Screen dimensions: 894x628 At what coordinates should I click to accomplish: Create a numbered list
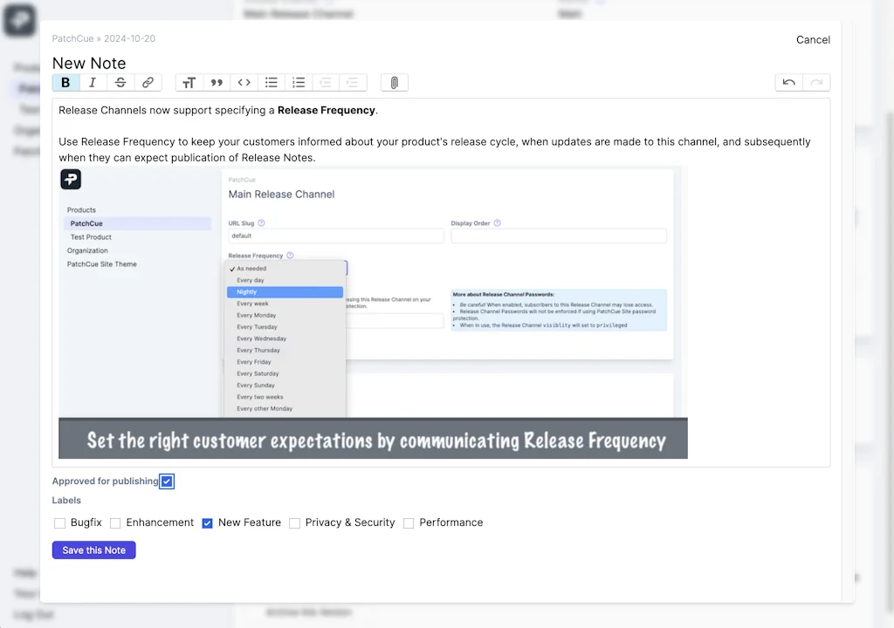[x=299, y=83]
